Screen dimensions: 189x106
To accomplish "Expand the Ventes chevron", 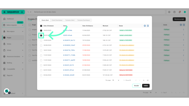I will point(23,44).
